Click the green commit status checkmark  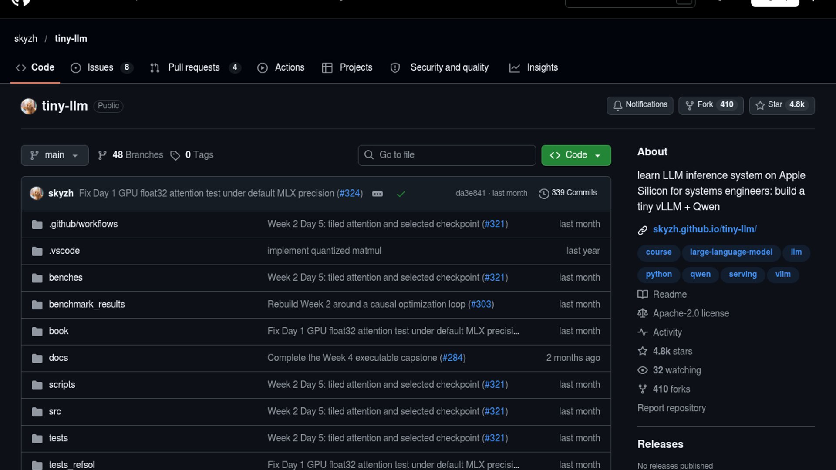(x=401, y=194)
